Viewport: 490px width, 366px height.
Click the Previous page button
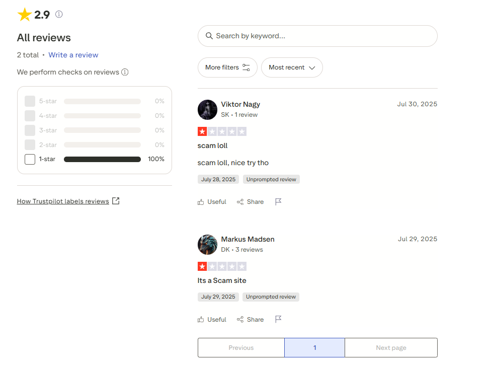click(x=241, y=348)
